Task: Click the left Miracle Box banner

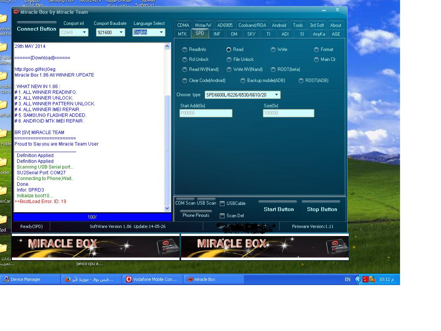Action: 96,247
